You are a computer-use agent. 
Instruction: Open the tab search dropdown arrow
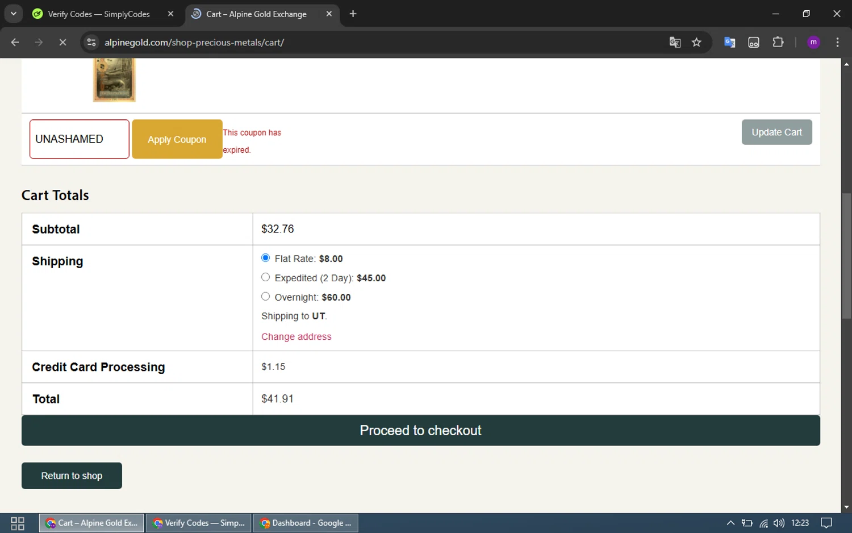pyautogui.click(x=13, y=14)
